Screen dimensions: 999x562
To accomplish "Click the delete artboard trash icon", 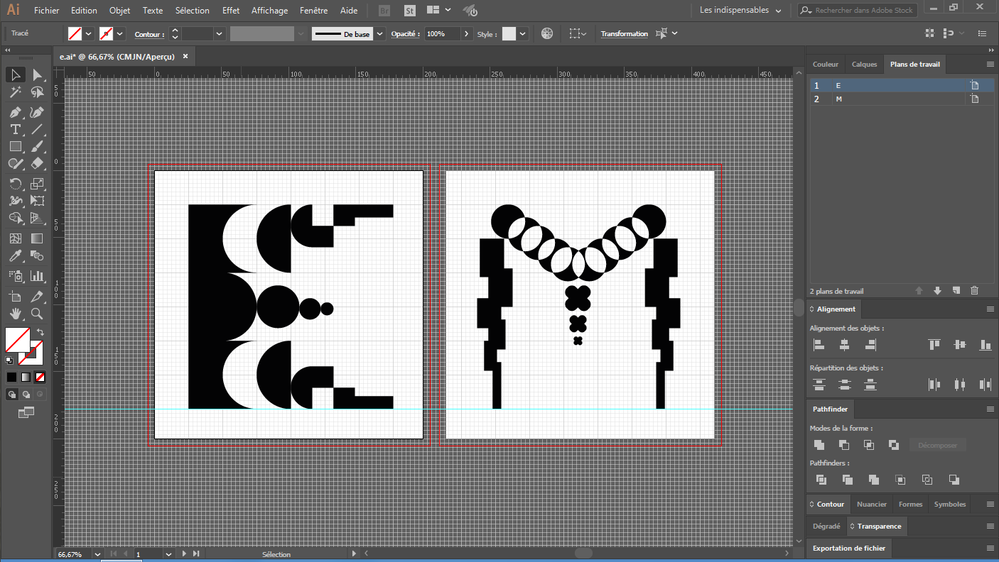I will 974,290.
